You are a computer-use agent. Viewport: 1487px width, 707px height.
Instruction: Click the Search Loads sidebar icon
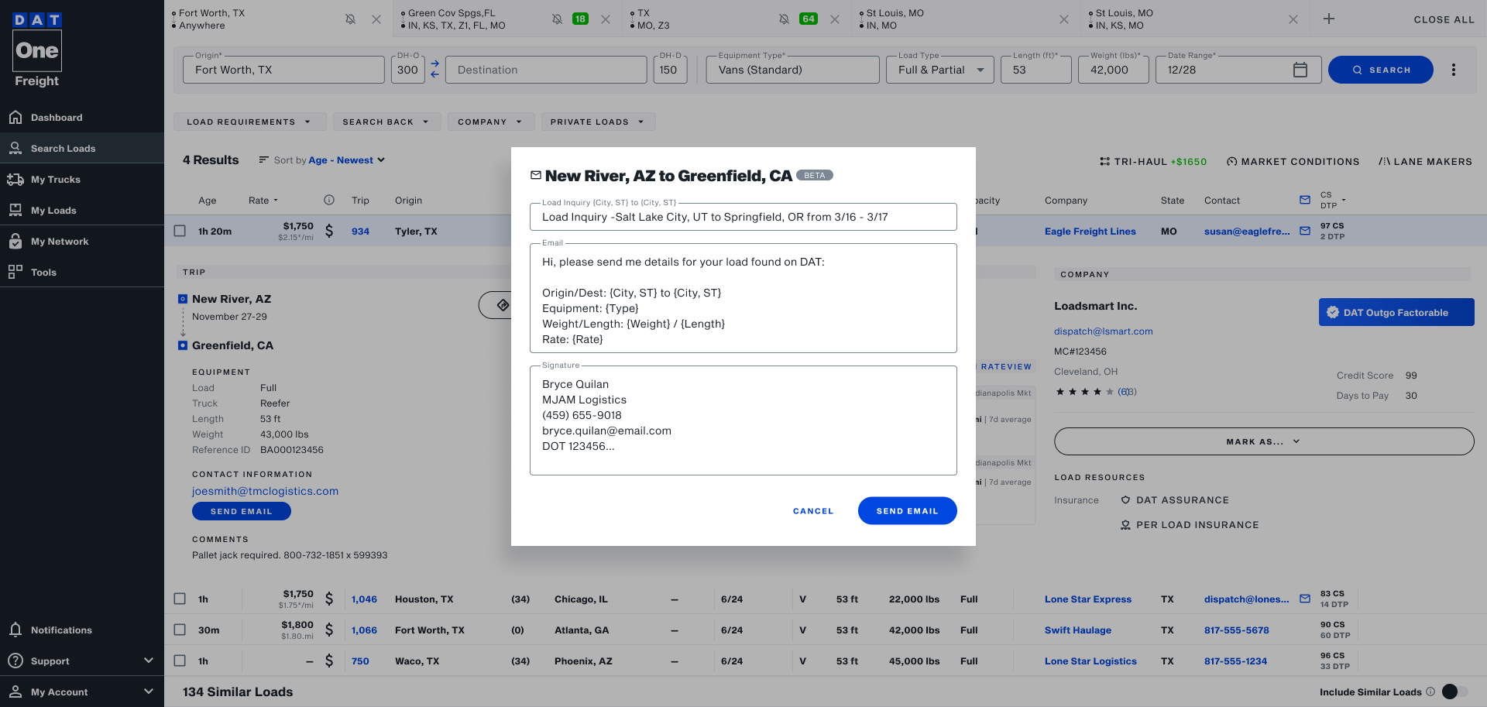(15, 148)
